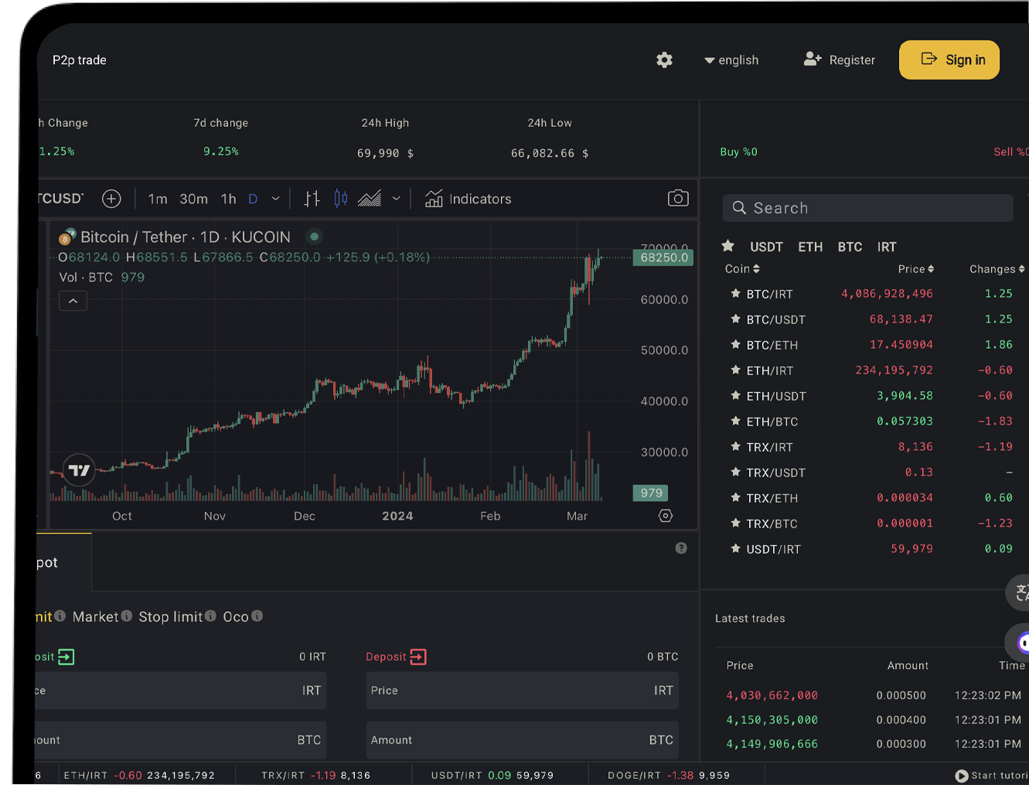The image size is (1029, 785).
Task: Select the Stop limit order type
Action: pyautogui.click(x=170, y=616)
